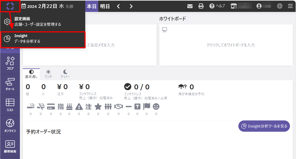This screenshot has height=159, width=296.
Task: Open the mail envelope icon
Action: coord(190,6)
